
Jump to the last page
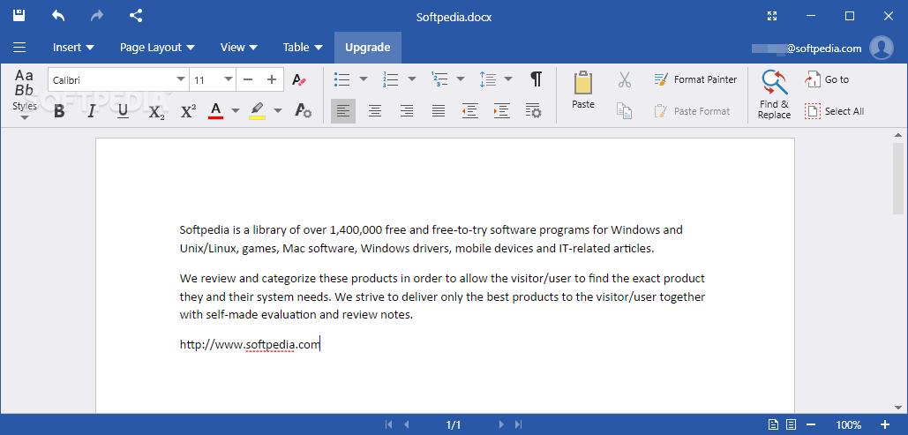pyautogui.click(x=518, y=424)
